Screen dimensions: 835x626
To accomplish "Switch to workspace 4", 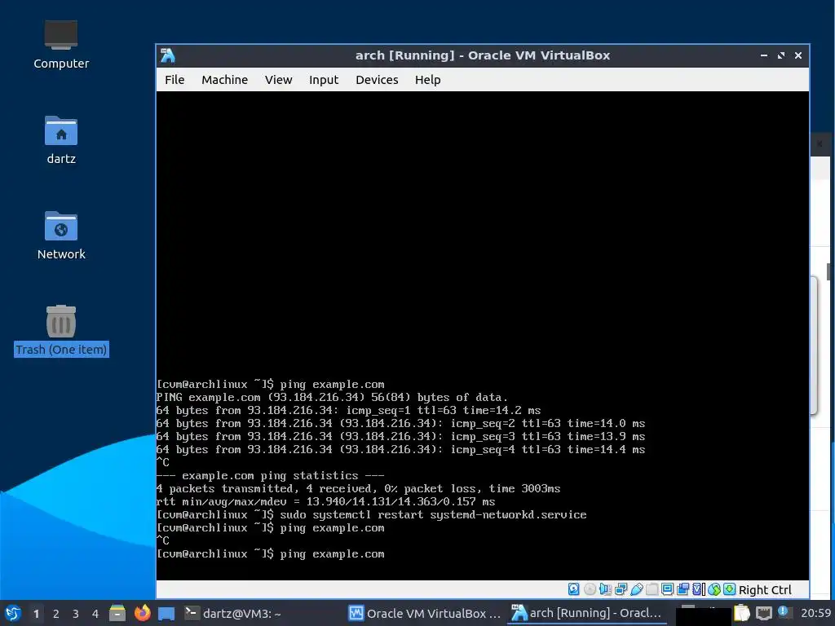I will (95, 614).
